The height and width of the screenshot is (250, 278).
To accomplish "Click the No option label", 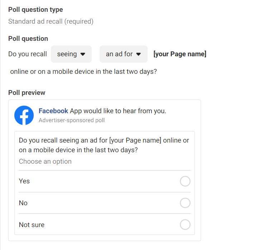I will coord(23,203).
